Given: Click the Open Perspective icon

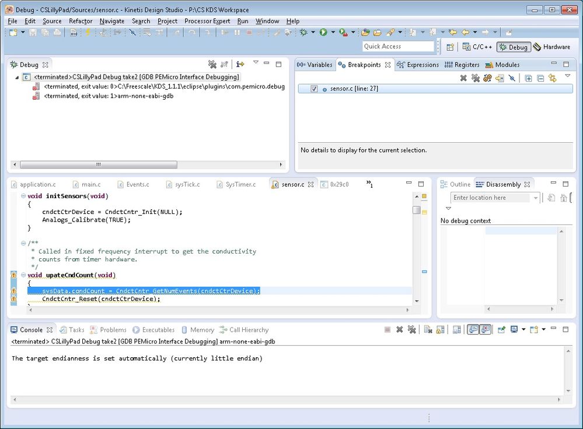Looking at the screenshot, I should (x=451, y=47).
